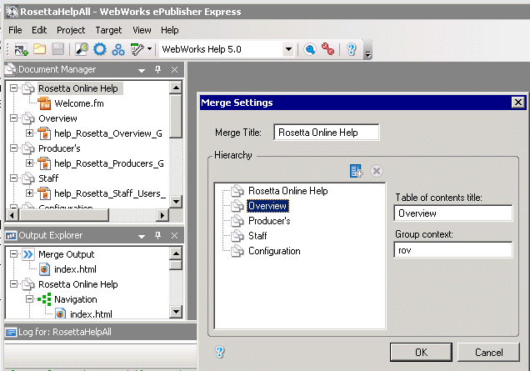530x371 pixels.
Task: Click the red wrench settings toolbar icon
Action: point(327,50)
